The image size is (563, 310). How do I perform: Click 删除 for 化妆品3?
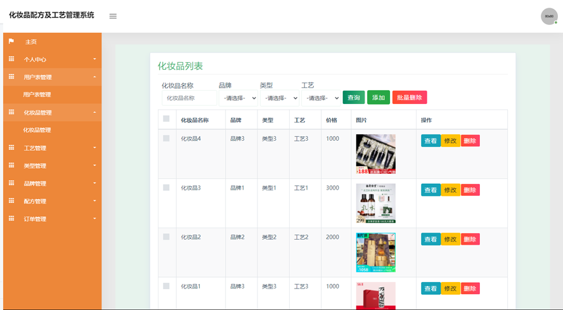click(x=470, y=190)
